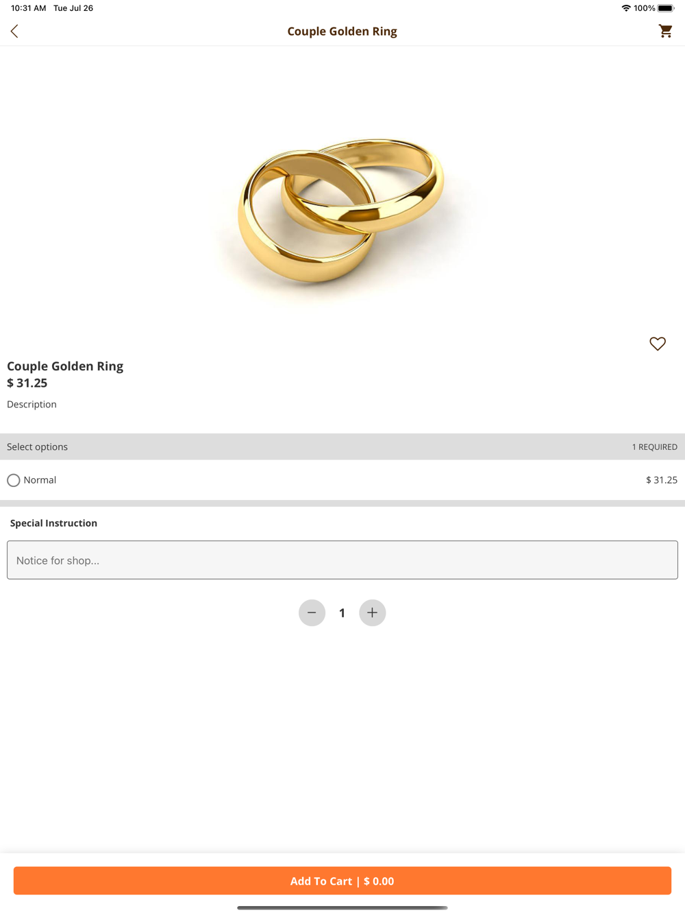Increase quantity with the plus button
Screen dimensions: 685x915
point(373,613)
